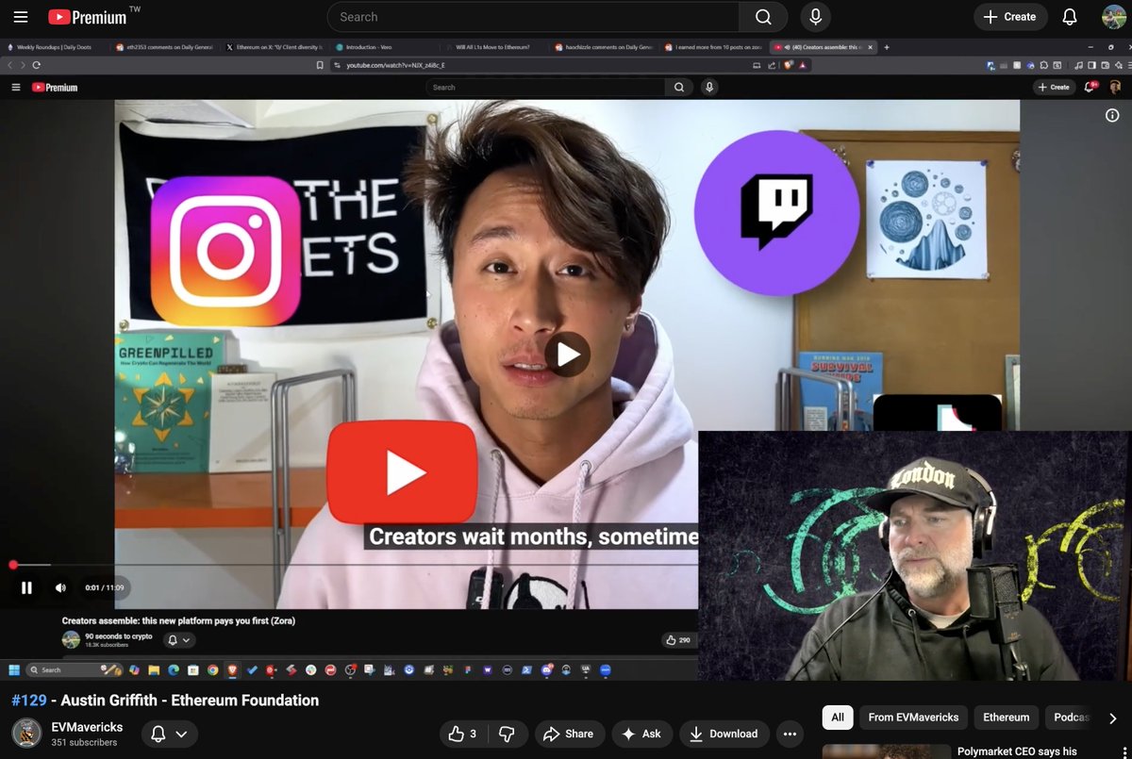The height and width of the screenshot is (759, 1132).
Task: Click the small microphone icon in recorded YouTube
Action: [709, 87]
